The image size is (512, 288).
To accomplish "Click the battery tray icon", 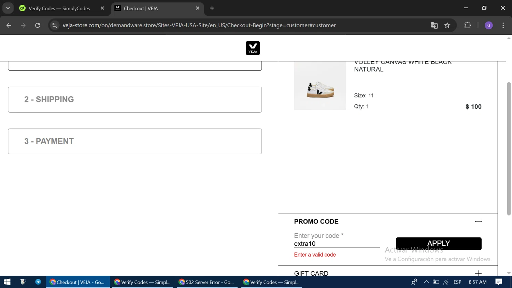I will pyautogui.click(x=436, y=282).
